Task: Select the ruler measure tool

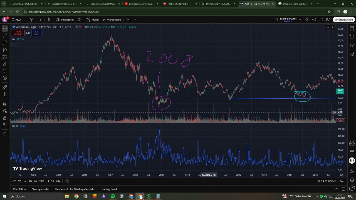Action: point(5,87)
